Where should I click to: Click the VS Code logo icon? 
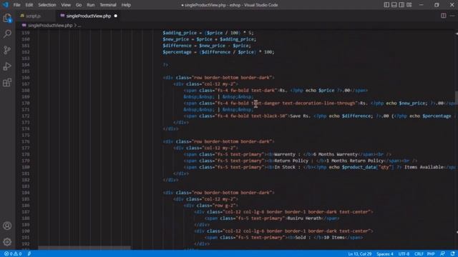tap(6, 5)
